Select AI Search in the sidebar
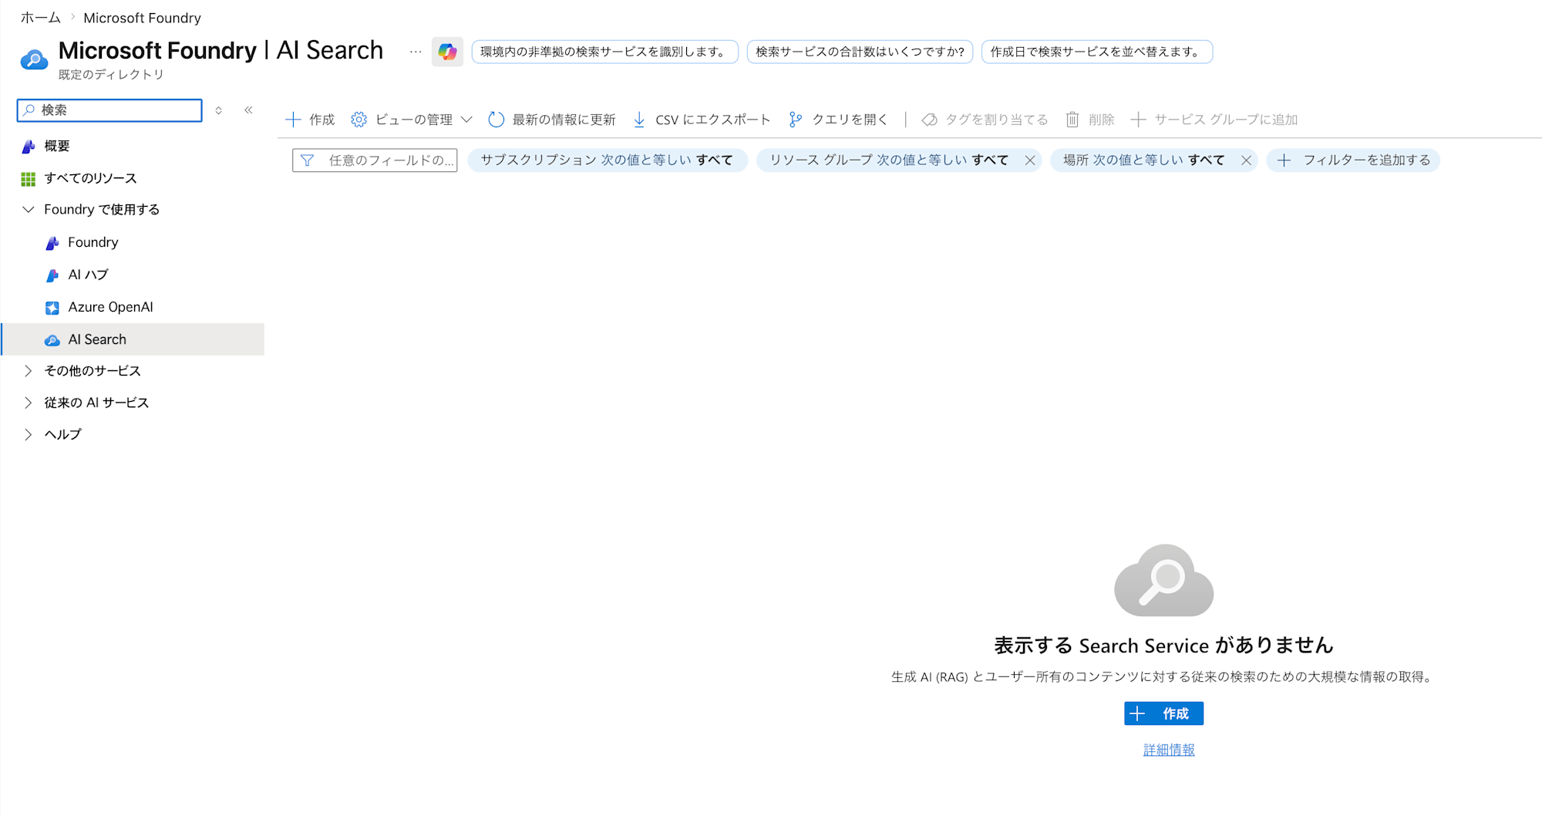 click(133, 340)
